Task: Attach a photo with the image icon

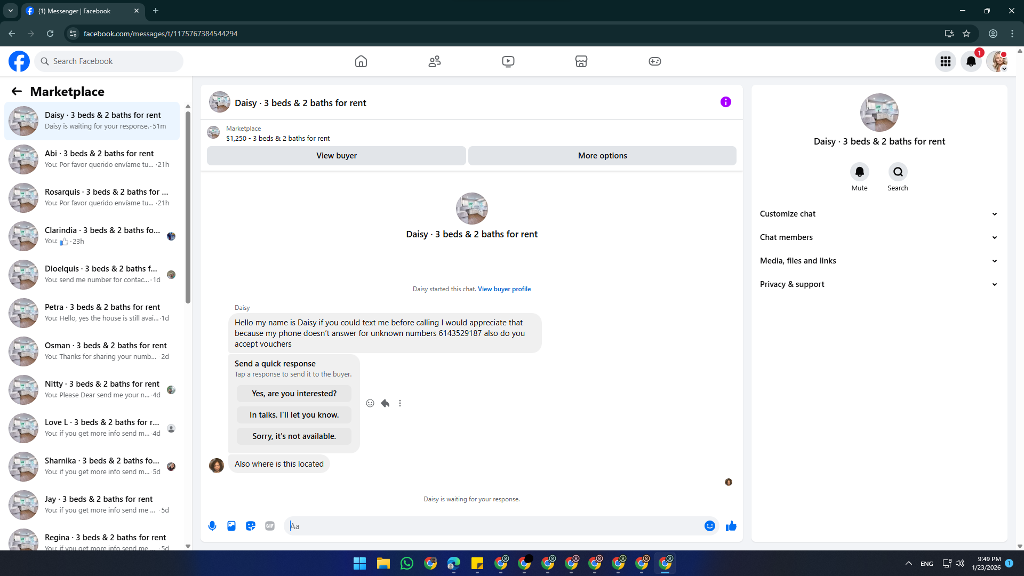Action: tap(231, 526)
